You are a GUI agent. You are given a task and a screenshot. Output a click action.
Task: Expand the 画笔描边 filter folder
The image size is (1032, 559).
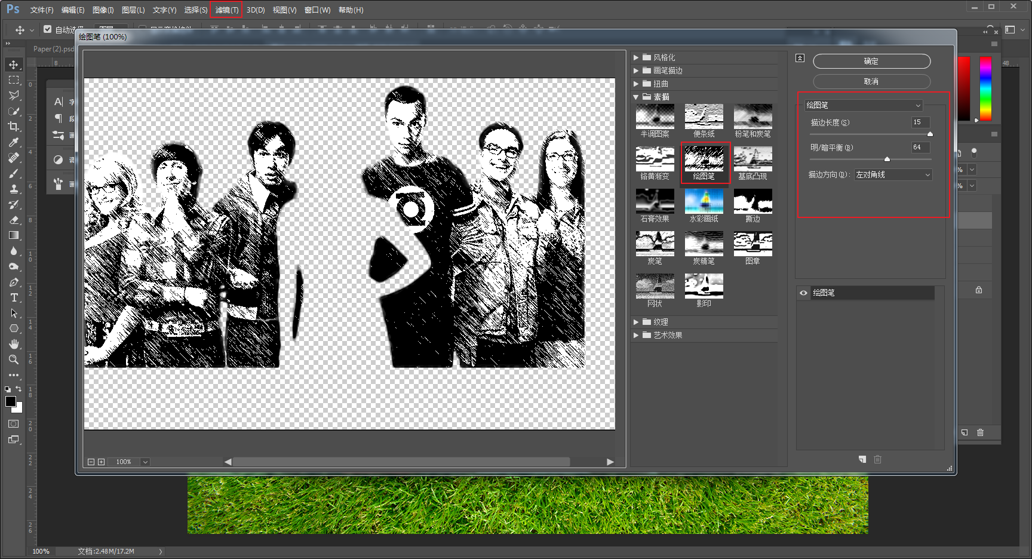(636, 70)
